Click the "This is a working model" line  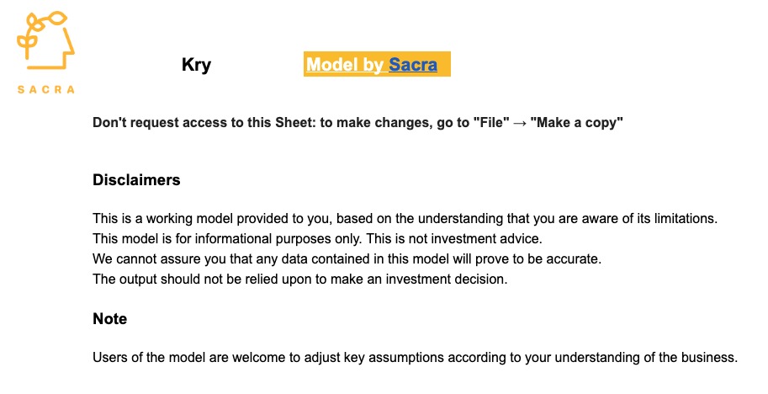click(x=405, y=219)
